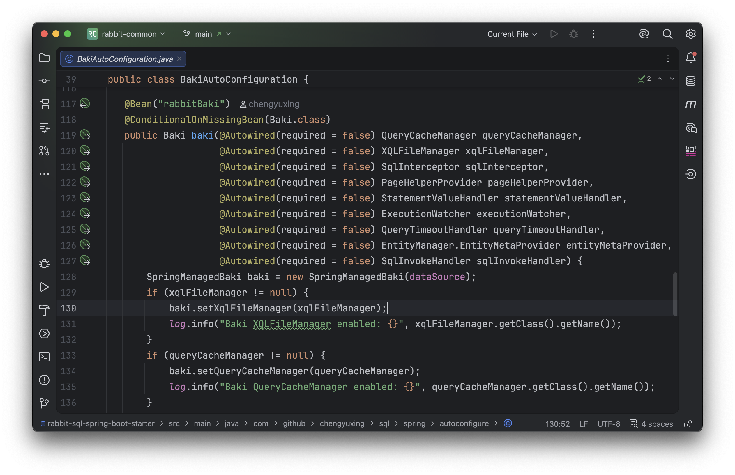Screen dimensions: 735x475
Task: Open the Maven tool window
Action: point(691,104)
